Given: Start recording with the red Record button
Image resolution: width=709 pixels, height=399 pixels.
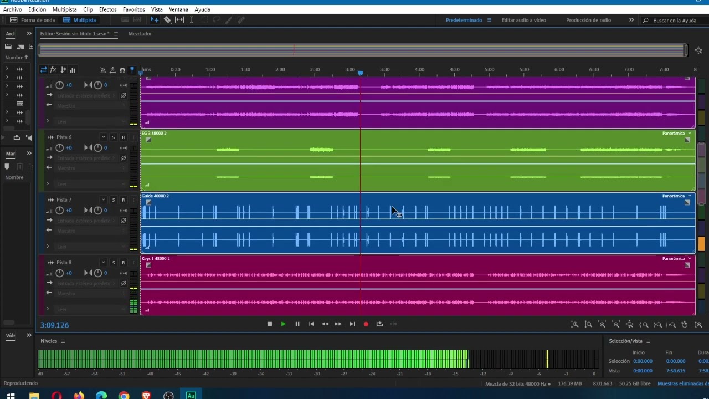Looking at the screenshot, I should [366, 324].
